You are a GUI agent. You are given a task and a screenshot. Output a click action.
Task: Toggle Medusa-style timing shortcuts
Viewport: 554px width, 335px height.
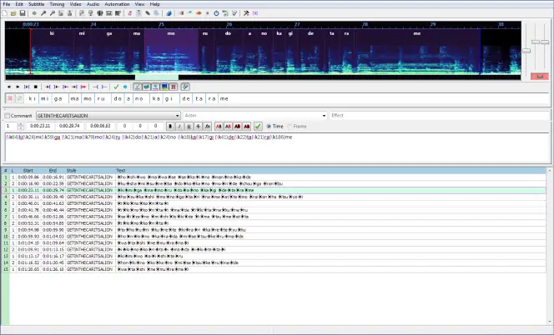coord(174,87)
